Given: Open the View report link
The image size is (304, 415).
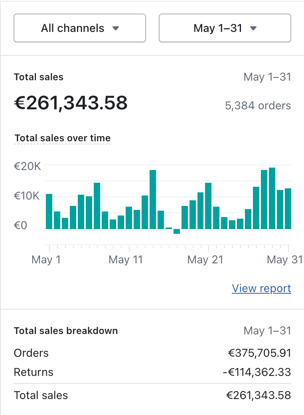Looking at the screenshot, I should (261, 288).
